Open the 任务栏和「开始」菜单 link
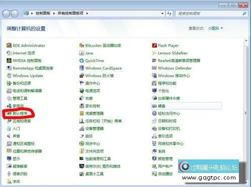The image size is (251, 187). pos(104,121)
